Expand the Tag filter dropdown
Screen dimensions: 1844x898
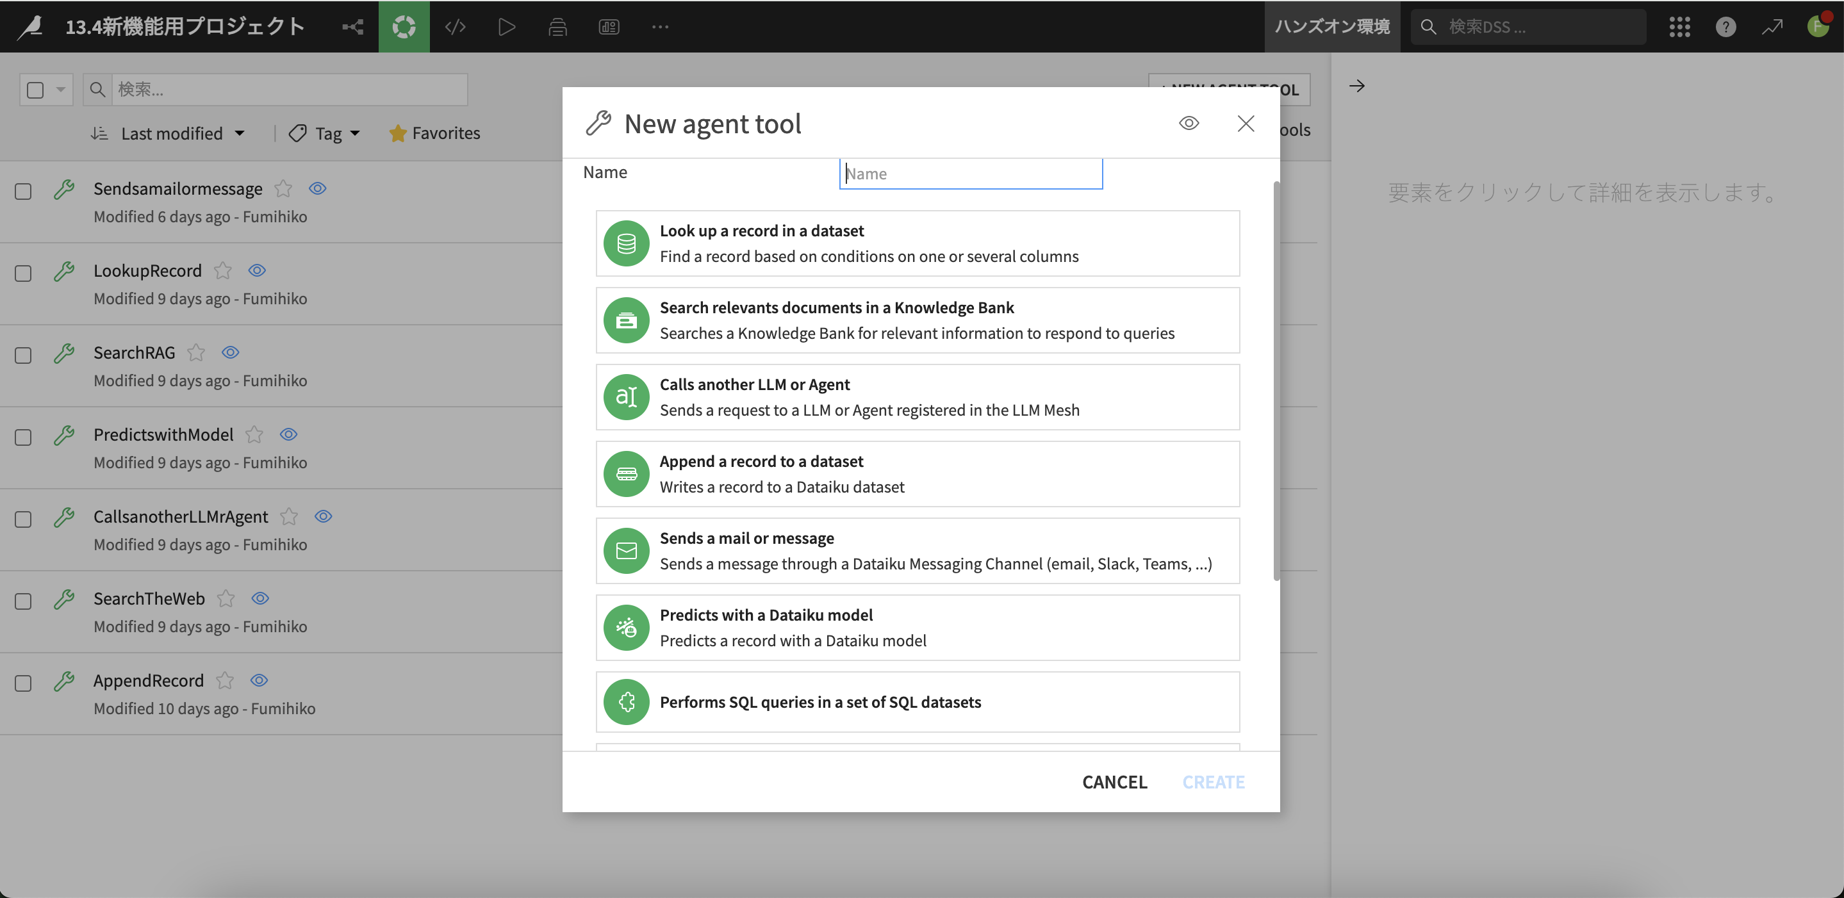pyautogui.click(x=325, y=133)
